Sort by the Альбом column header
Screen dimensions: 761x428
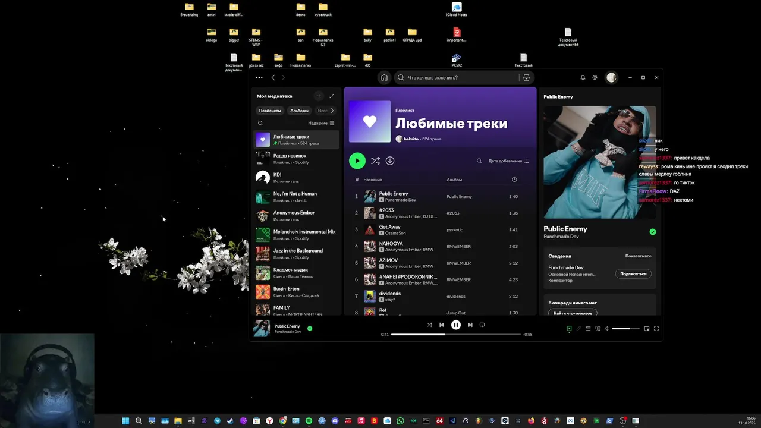click(x=454, y=180)
